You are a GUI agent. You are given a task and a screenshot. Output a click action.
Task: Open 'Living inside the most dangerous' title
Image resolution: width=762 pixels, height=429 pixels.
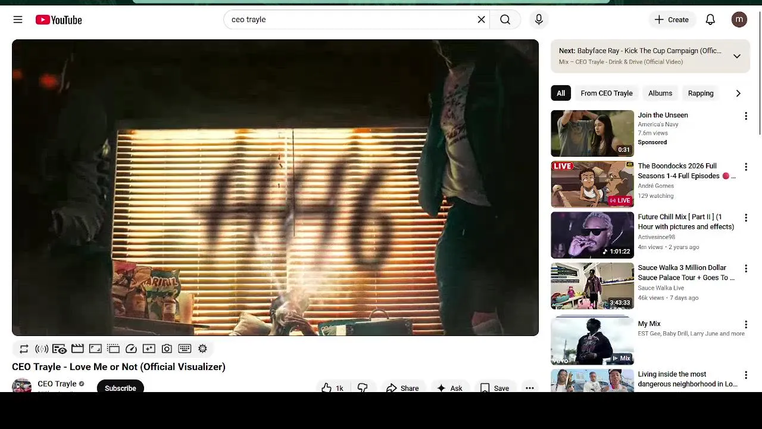point(688,379)
